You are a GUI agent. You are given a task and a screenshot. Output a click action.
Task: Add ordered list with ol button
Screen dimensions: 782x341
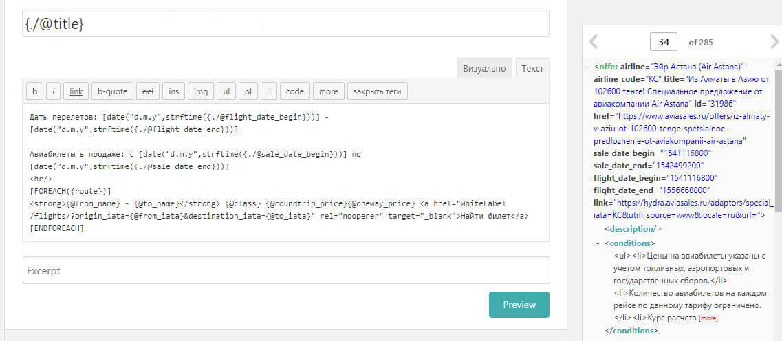(248, 91)
